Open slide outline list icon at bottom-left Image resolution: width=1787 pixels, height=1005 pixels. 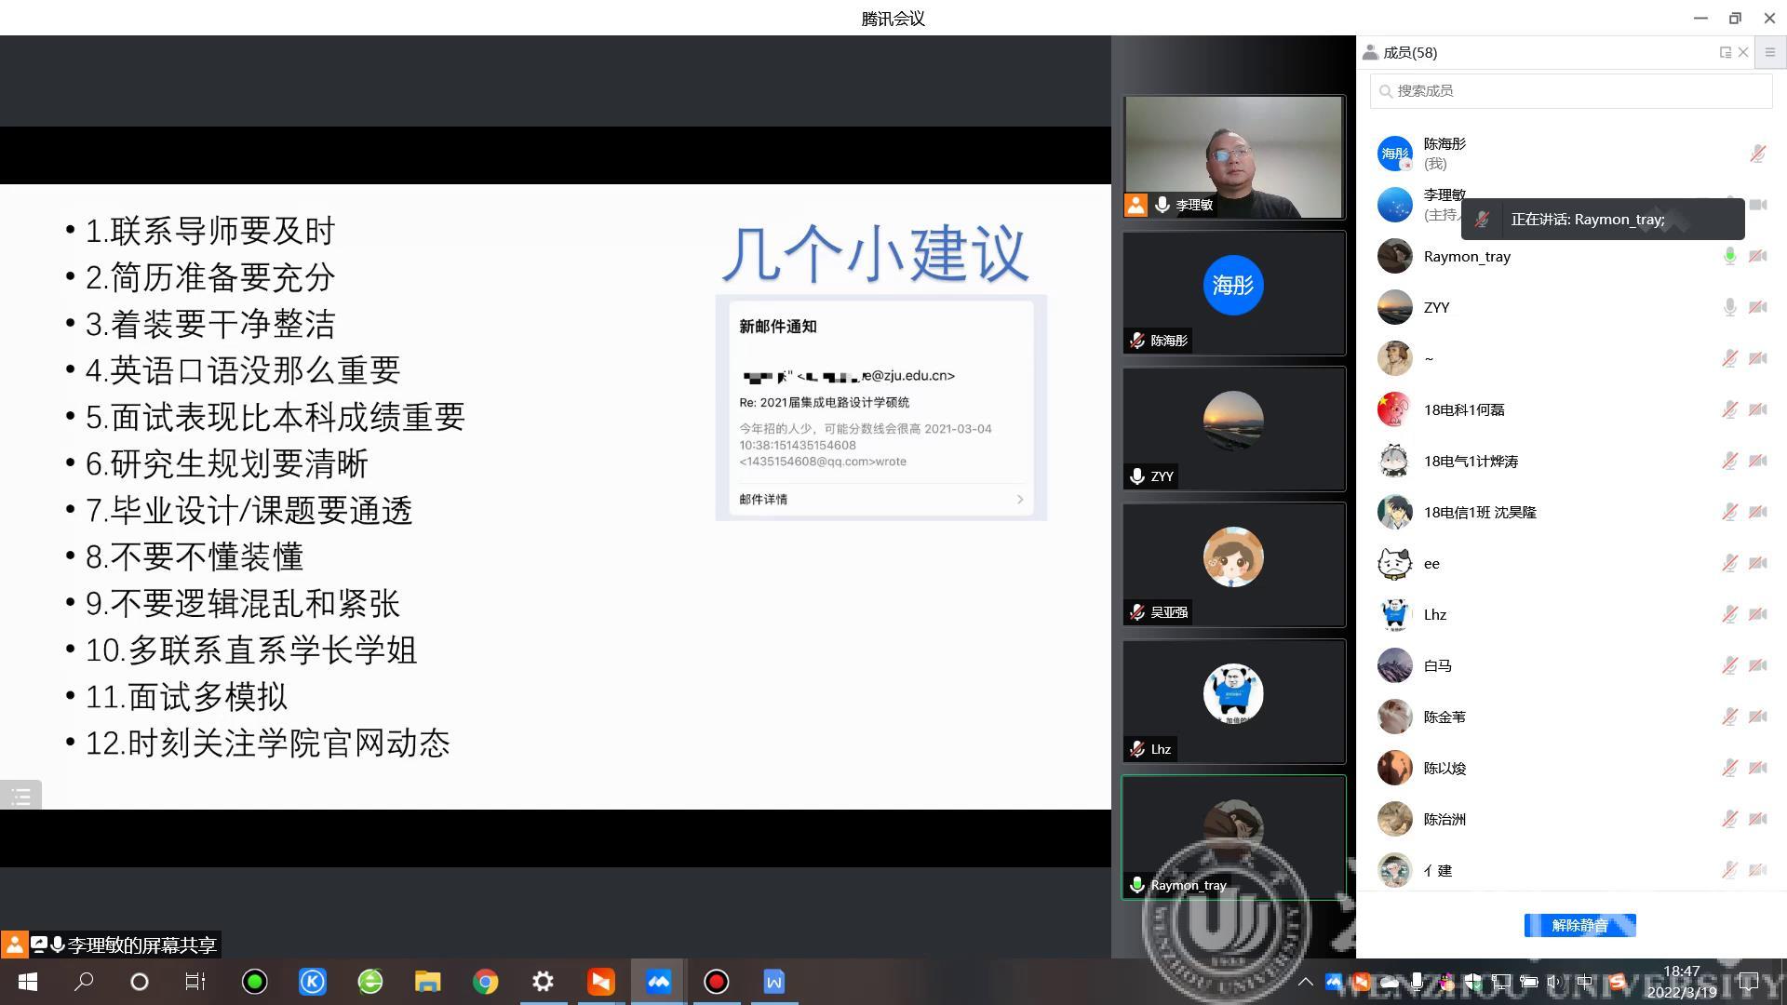[x=20, y=796]
